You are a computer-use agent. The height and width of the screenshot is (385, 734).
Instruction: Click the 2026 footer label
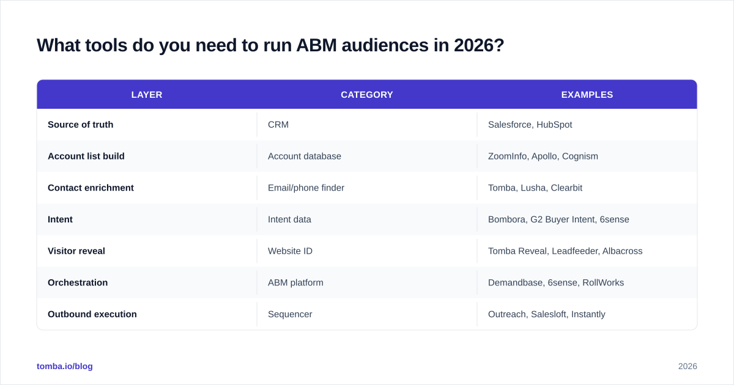point(688,366)
